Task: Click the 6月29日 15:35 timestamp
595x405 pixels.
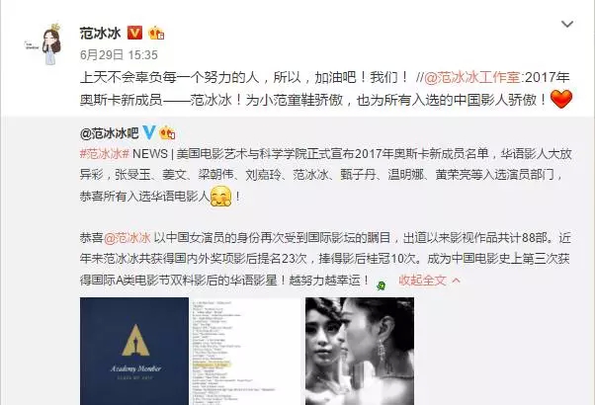Action: (x=119, y=55)
